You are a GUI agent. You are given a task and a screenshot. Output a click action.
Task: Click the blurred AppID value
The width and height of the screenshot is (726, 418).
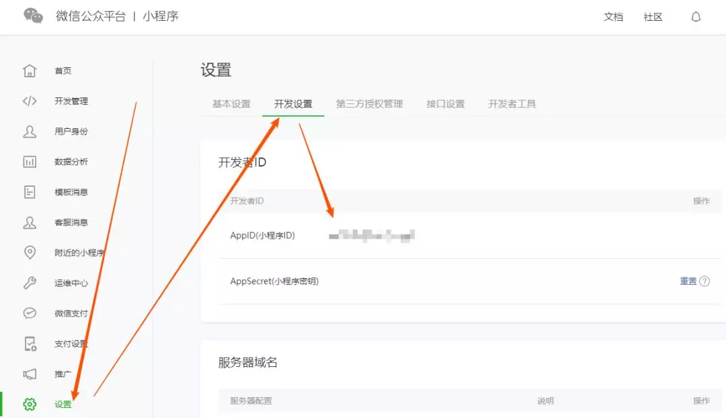372,236
